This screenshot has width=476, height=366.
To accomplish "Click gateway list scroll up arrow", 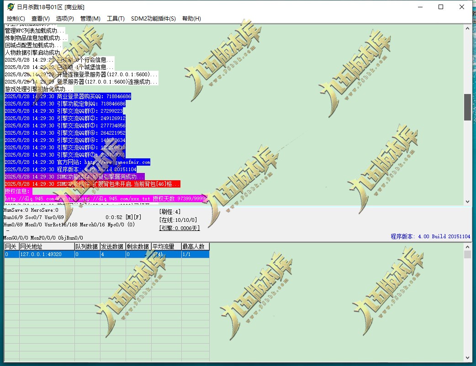I will click(467, 247).
